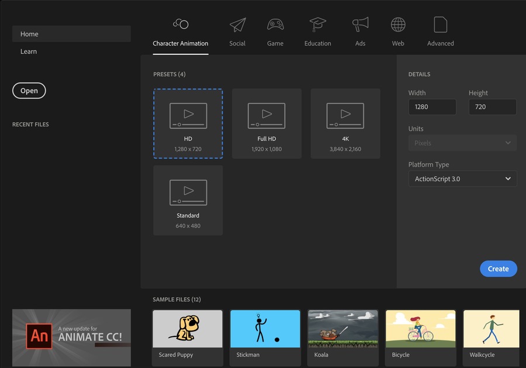Image resolution: width=526 pixels, height=368 pixels.
Task: Open the Walkcycle sample thumbnail
Action: pyautogui.click(x=492, y=329)
